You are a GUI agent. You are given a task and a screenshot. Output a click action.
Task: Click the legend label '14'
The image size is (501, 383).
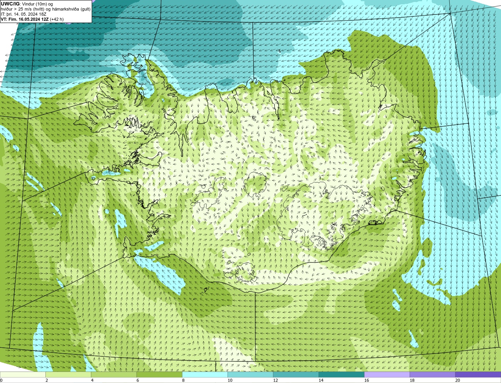point(321,380)
